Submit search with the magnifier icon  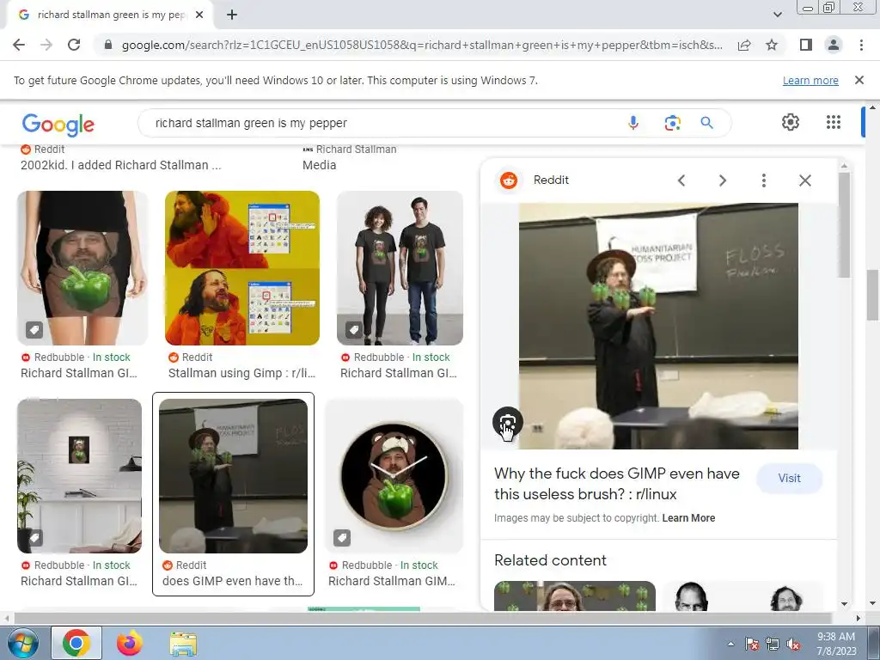tap(706, 123)
